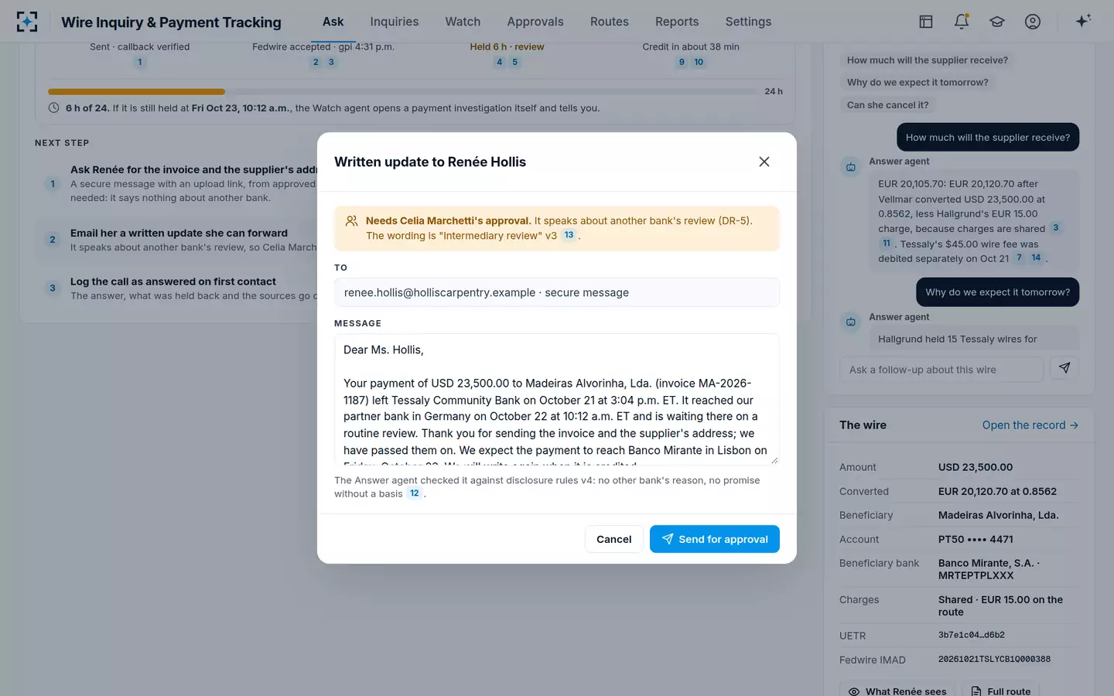
Task: Open the Settings tab
Action: (748, 22)
